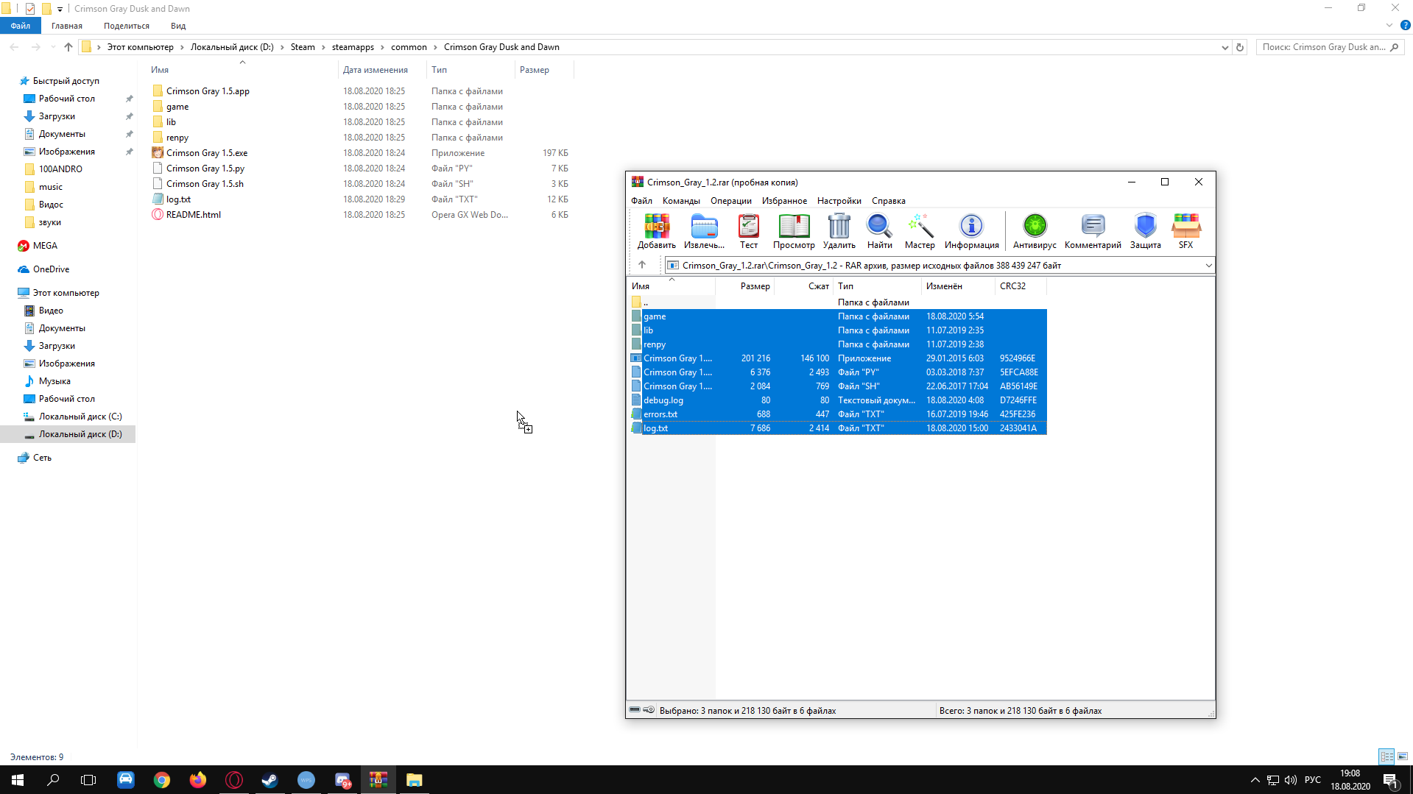Click the SFX archive tool icon

1185,231
